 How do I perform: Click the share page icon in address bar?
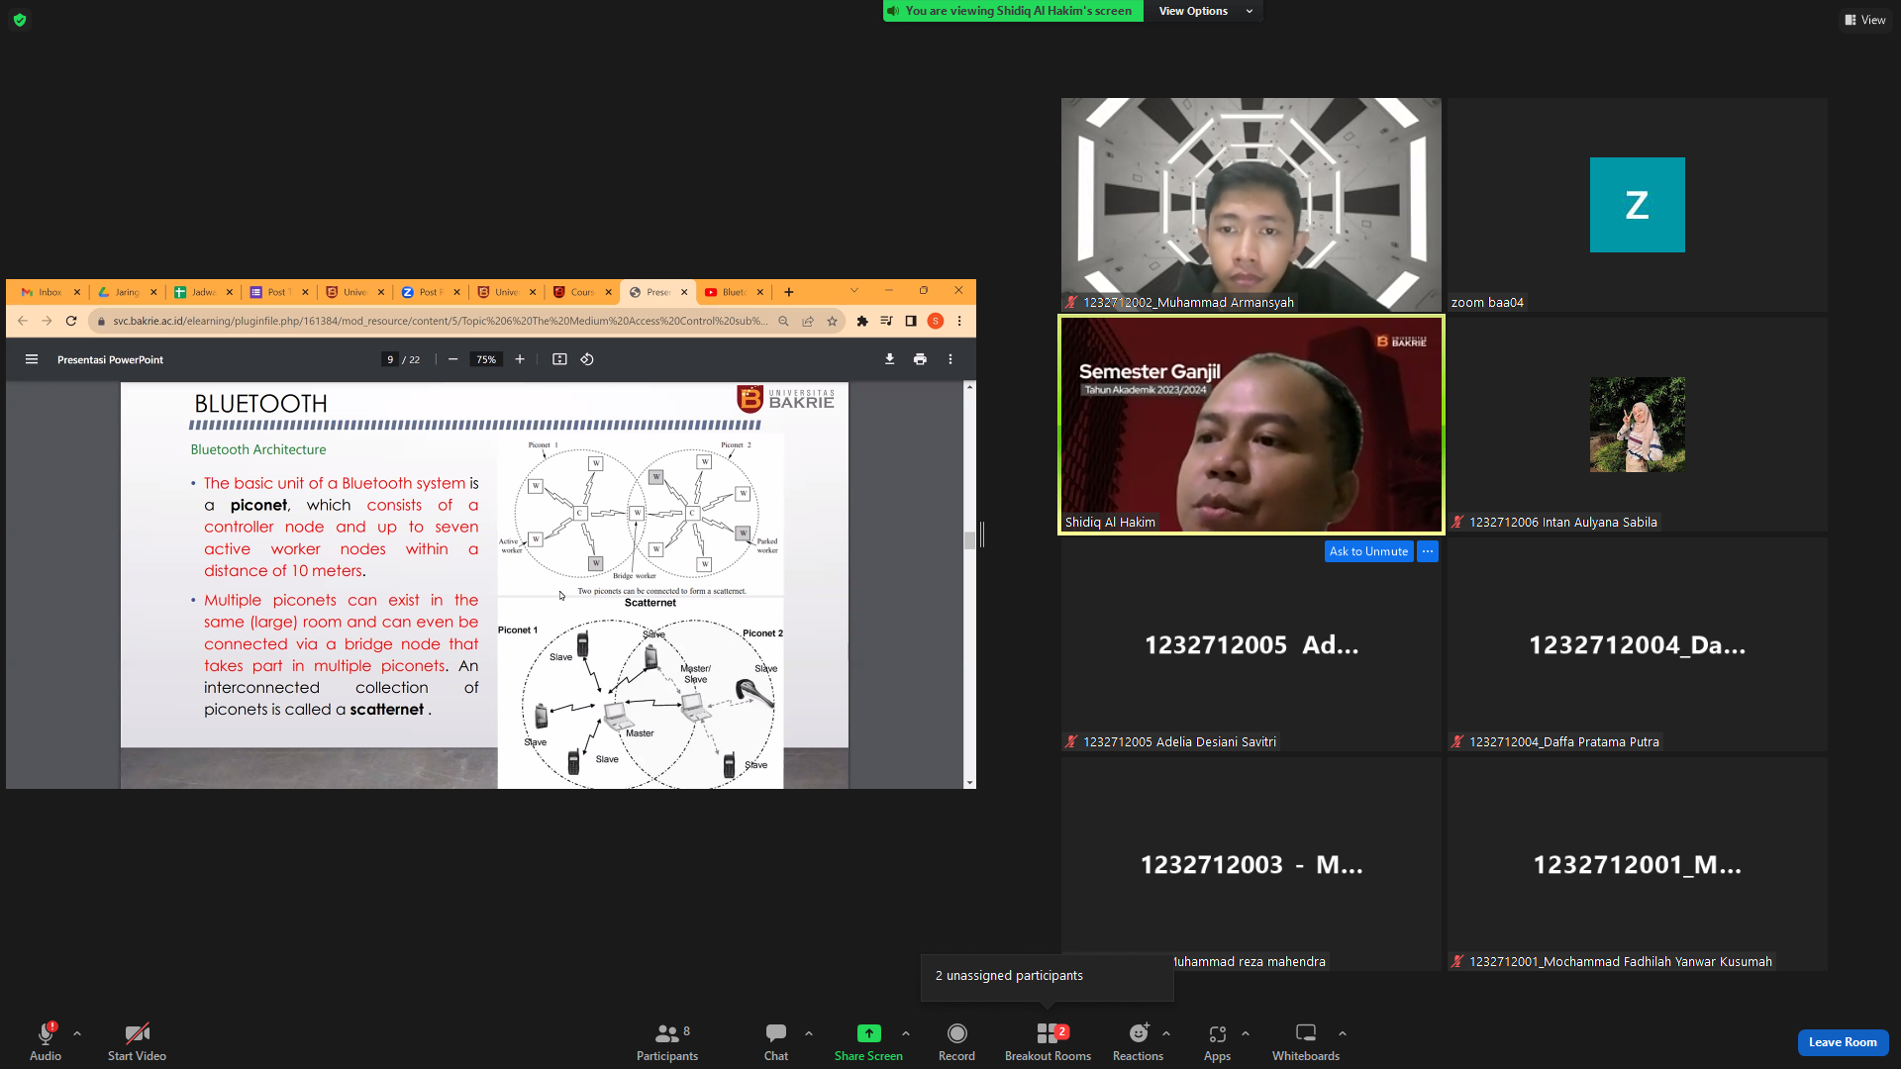pyautogui.click(x=808, y=321)
